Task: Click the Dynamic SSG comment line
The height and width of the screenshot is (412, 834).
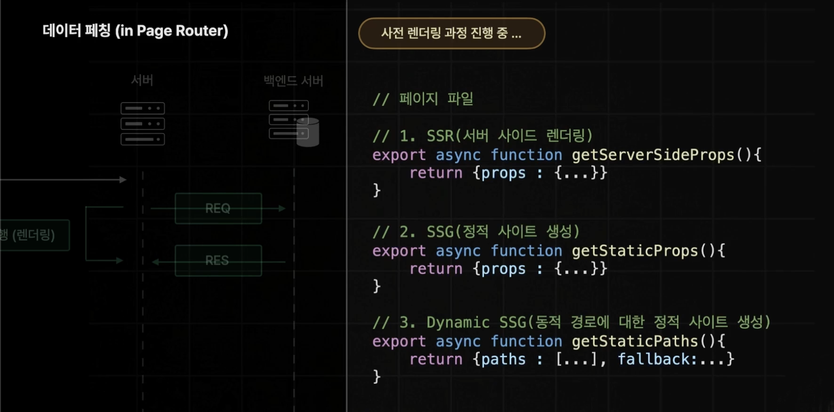Action: point(572,322)
